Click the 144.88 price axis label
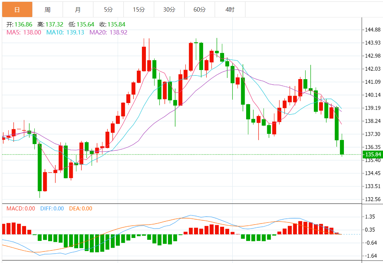The height and width of the screenshot is (263, 383). click(x=373, y=30)
